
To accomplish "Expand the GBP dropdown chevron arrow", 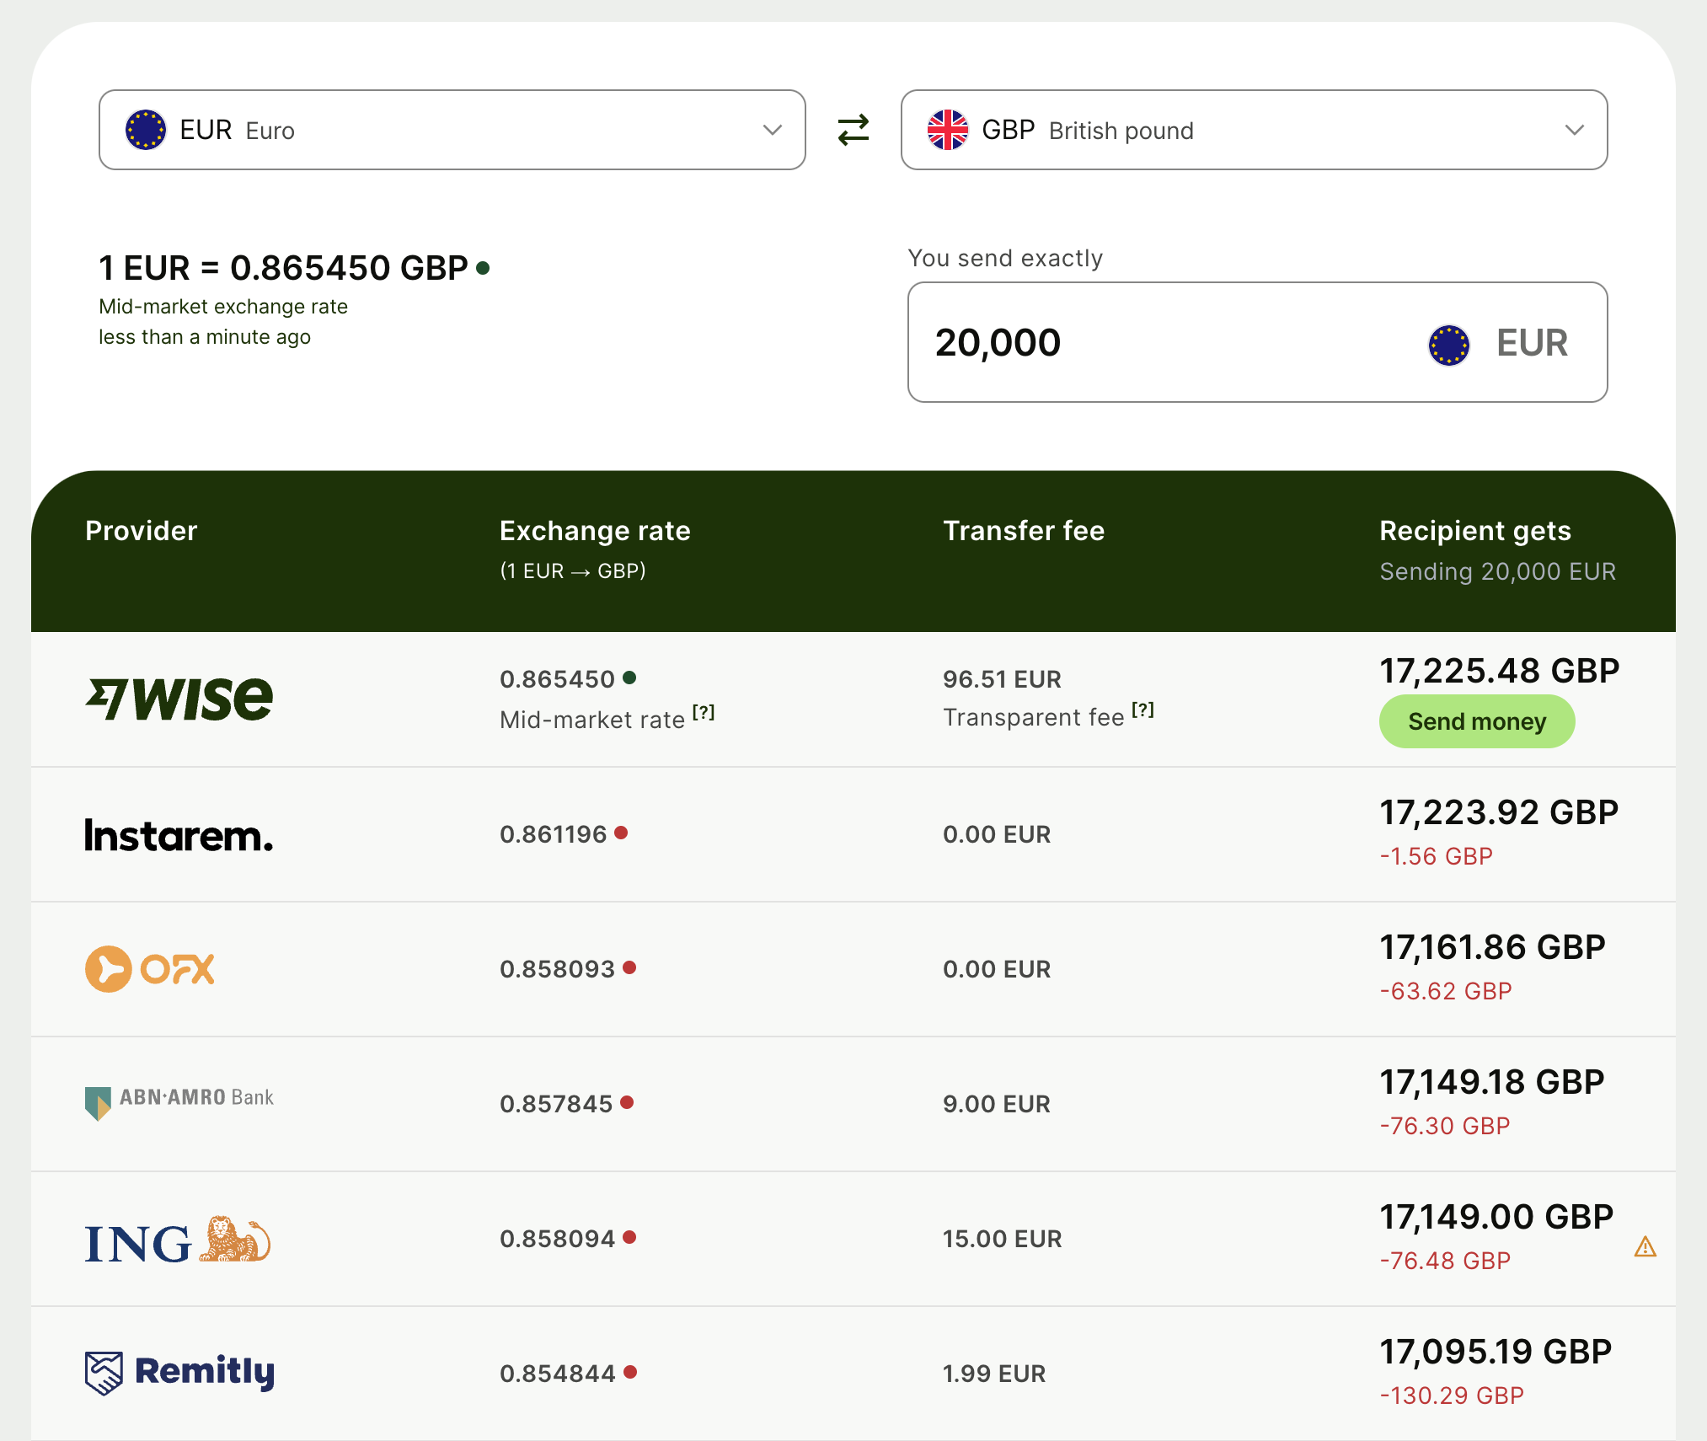I will [x=1574, y=131].
